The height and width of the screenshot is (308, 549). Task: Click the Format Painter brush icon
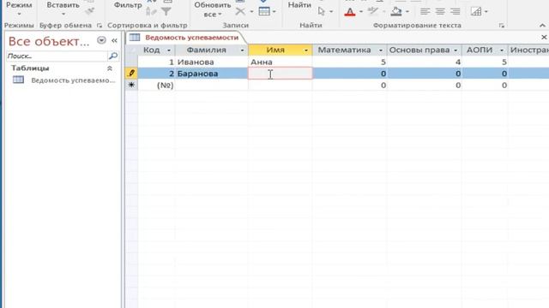(89, 11)
